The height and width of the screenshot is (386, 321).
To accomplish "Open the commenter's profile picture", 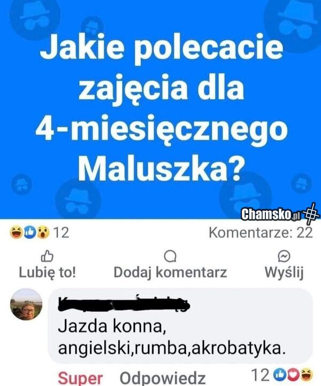I will 26,305.
